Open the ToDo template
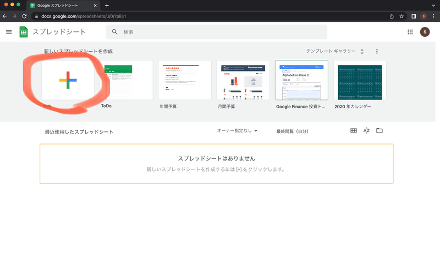Image resolution: width=440 pixels, height=265 pixels. point(127,80)
